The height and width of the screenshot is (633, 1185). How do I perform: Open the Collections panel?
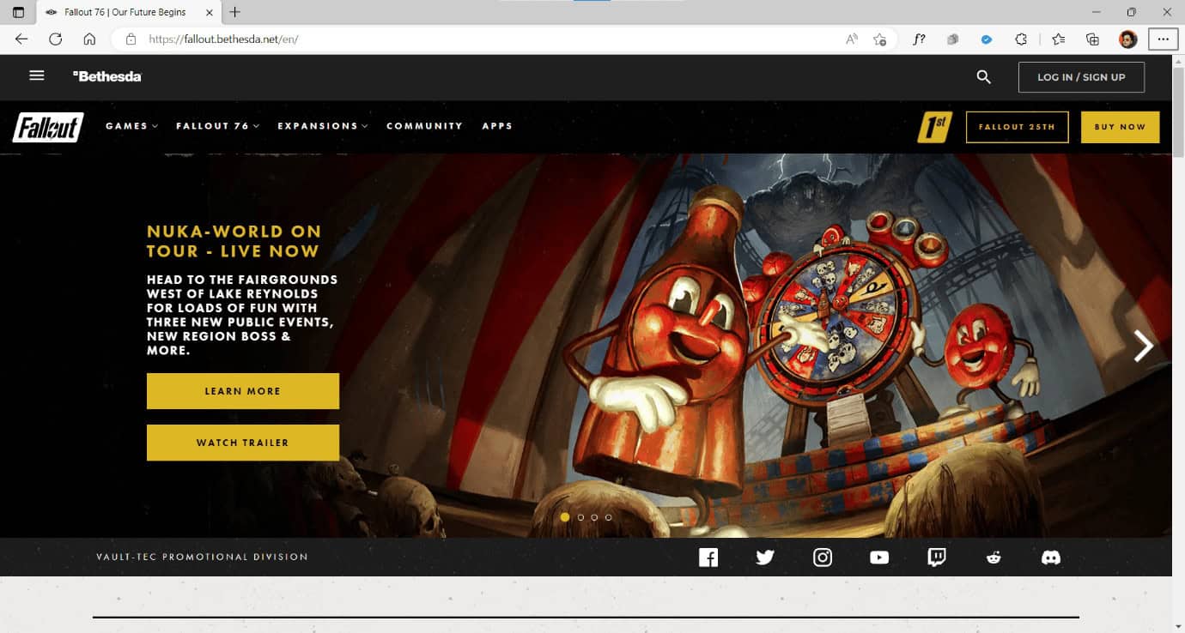pos(1092,39)
